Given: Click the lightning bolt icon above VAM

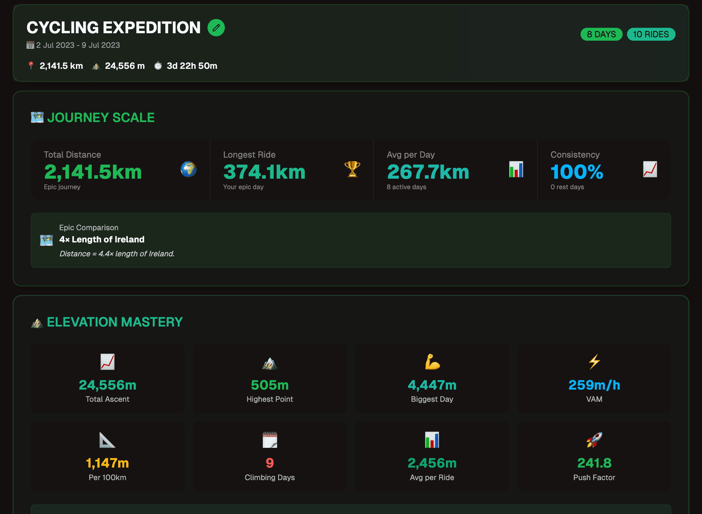Looking at the screenshot, I should click(594, 363).
